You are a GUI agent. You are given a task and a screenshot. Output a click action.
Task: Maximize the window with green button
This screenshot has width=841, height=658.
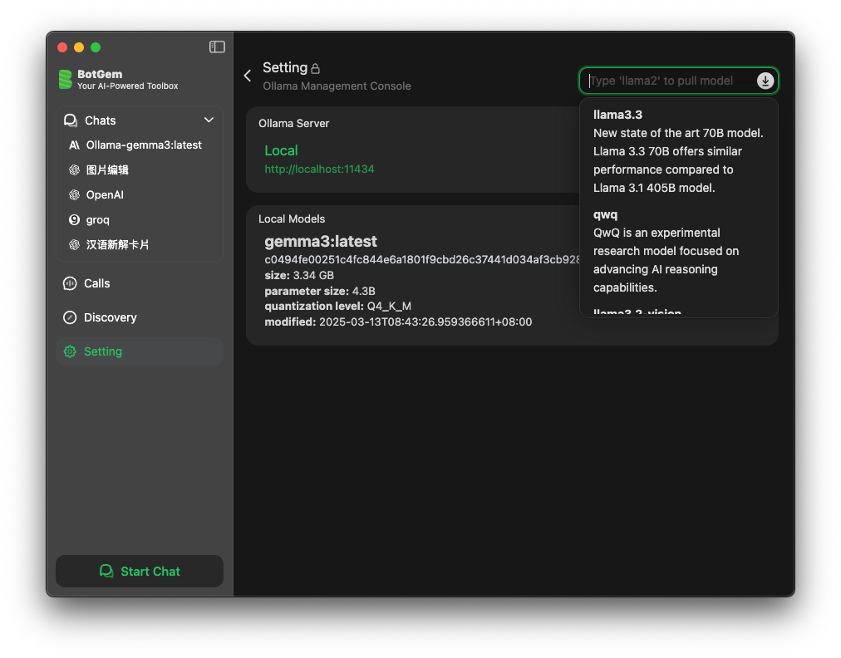click(96, 47)
